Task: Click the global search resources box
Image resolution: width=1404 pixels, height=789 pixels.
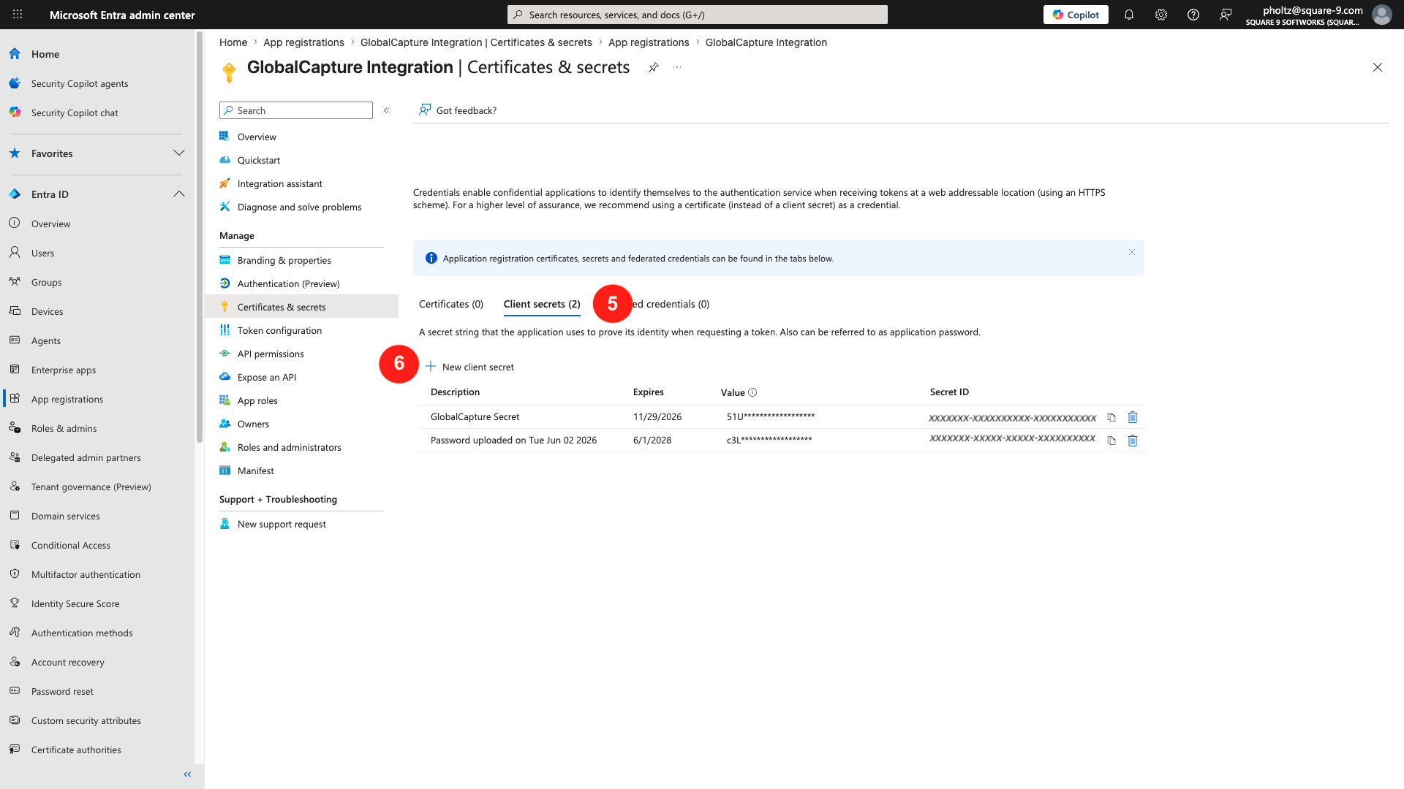Action: (x=698, y=15)
